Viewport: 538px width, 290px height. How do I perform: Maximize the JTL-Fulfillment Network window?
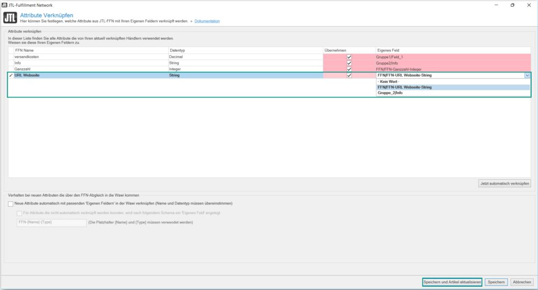[512, 5]
